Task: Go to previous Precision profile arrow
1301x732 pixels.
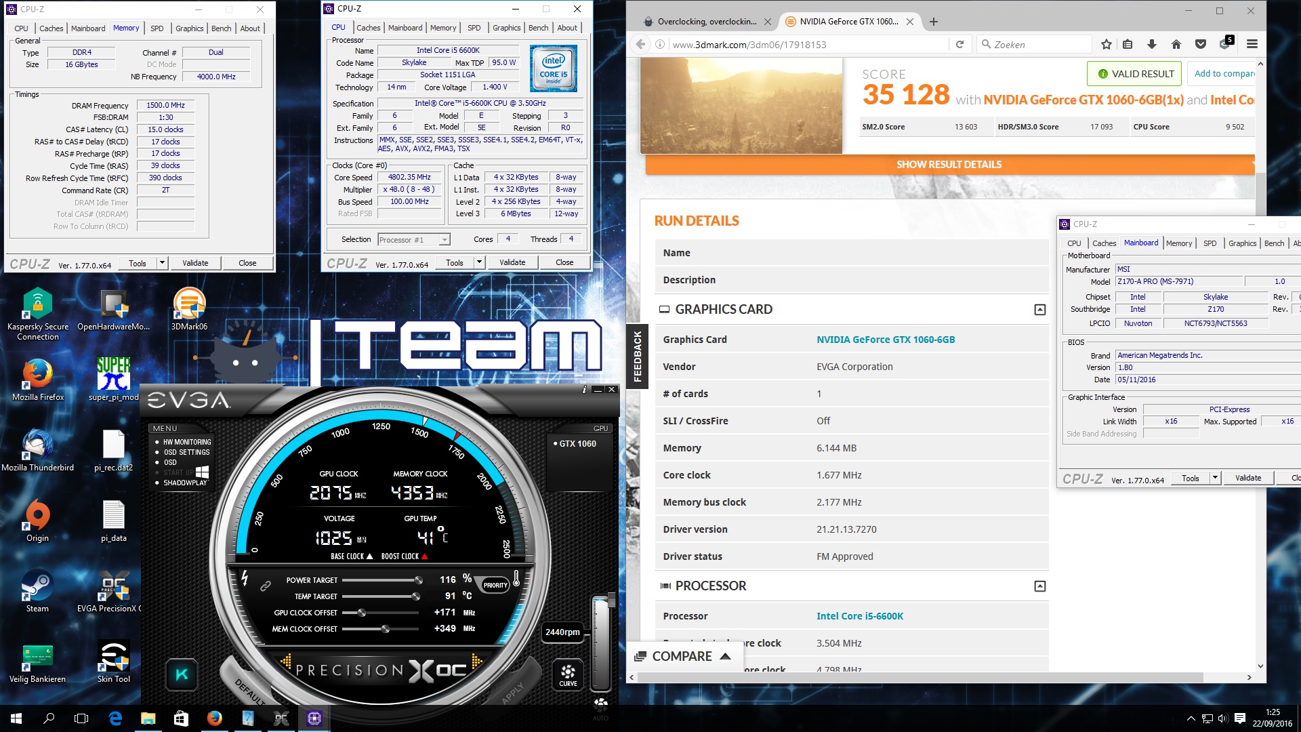Action: click(285, 661)
